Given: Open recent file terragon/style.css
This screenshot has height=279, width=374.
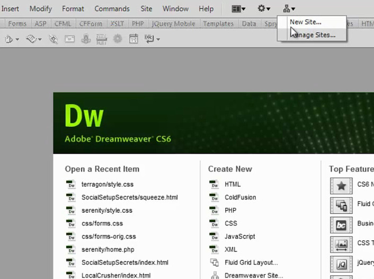Looking at the screenshot, I should click(107, 185).
